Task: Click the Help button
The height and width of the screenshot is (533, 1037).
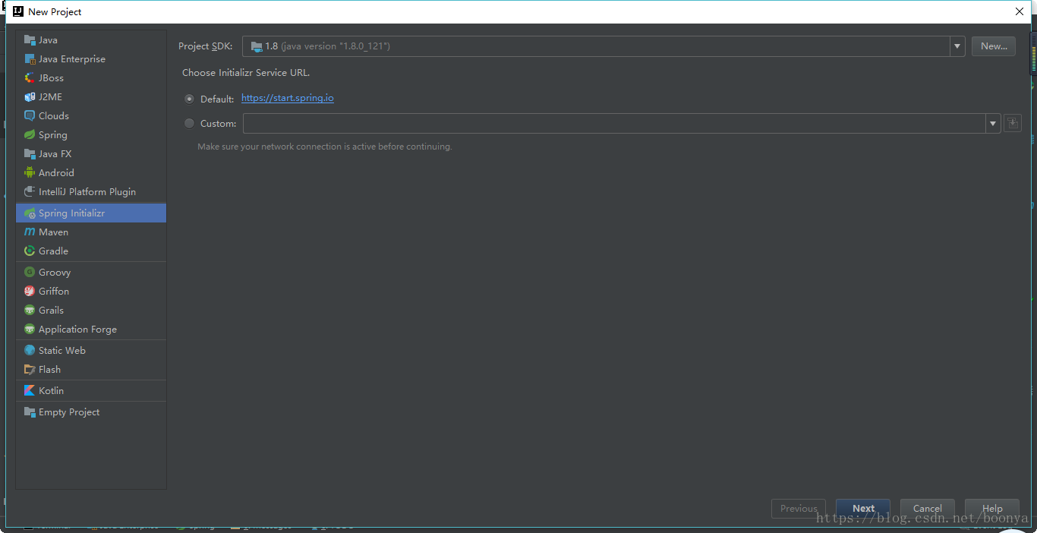Action: coord(992,509)
